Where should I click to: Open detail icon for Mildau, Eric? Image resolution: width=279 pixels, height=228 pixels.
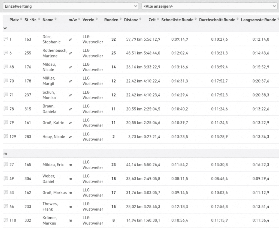(x=6, y=164)
